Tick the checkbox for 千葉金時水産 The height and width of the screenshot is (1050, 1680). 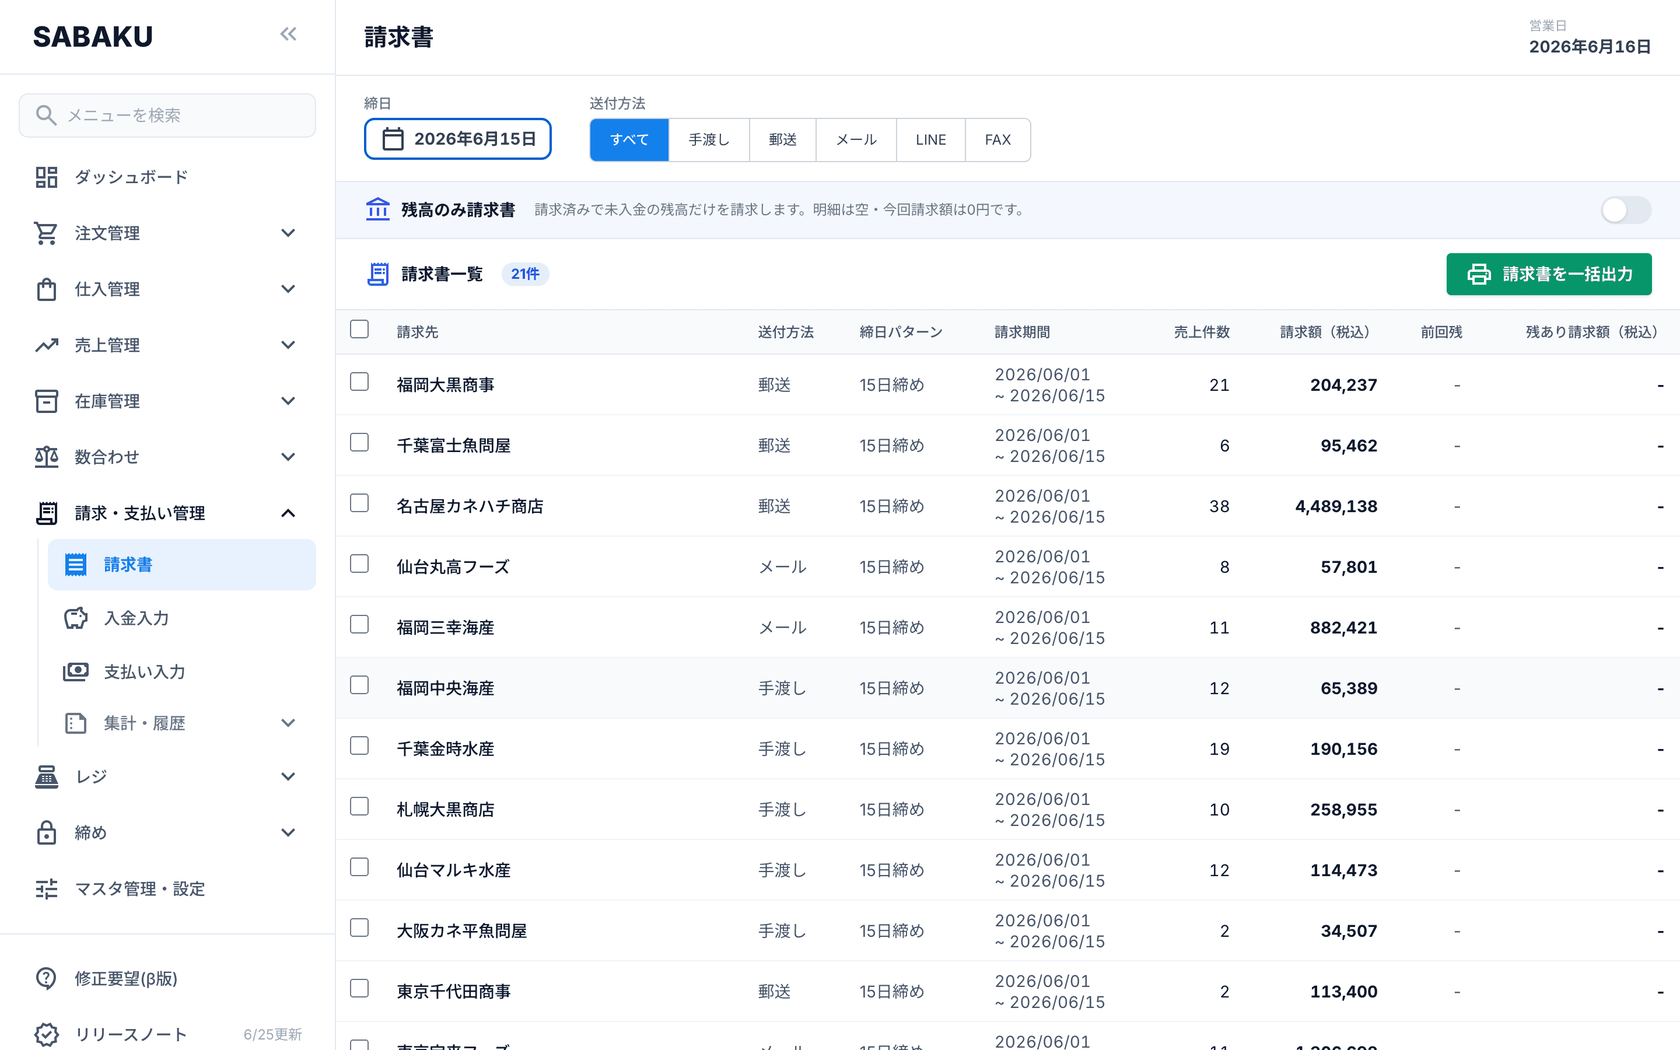point(359,746)
